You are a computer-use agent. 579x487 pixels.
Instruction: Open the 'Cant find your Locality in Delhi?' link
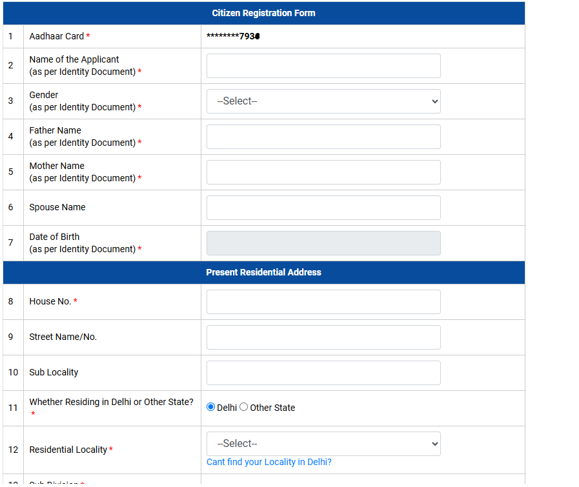[269, 462]
